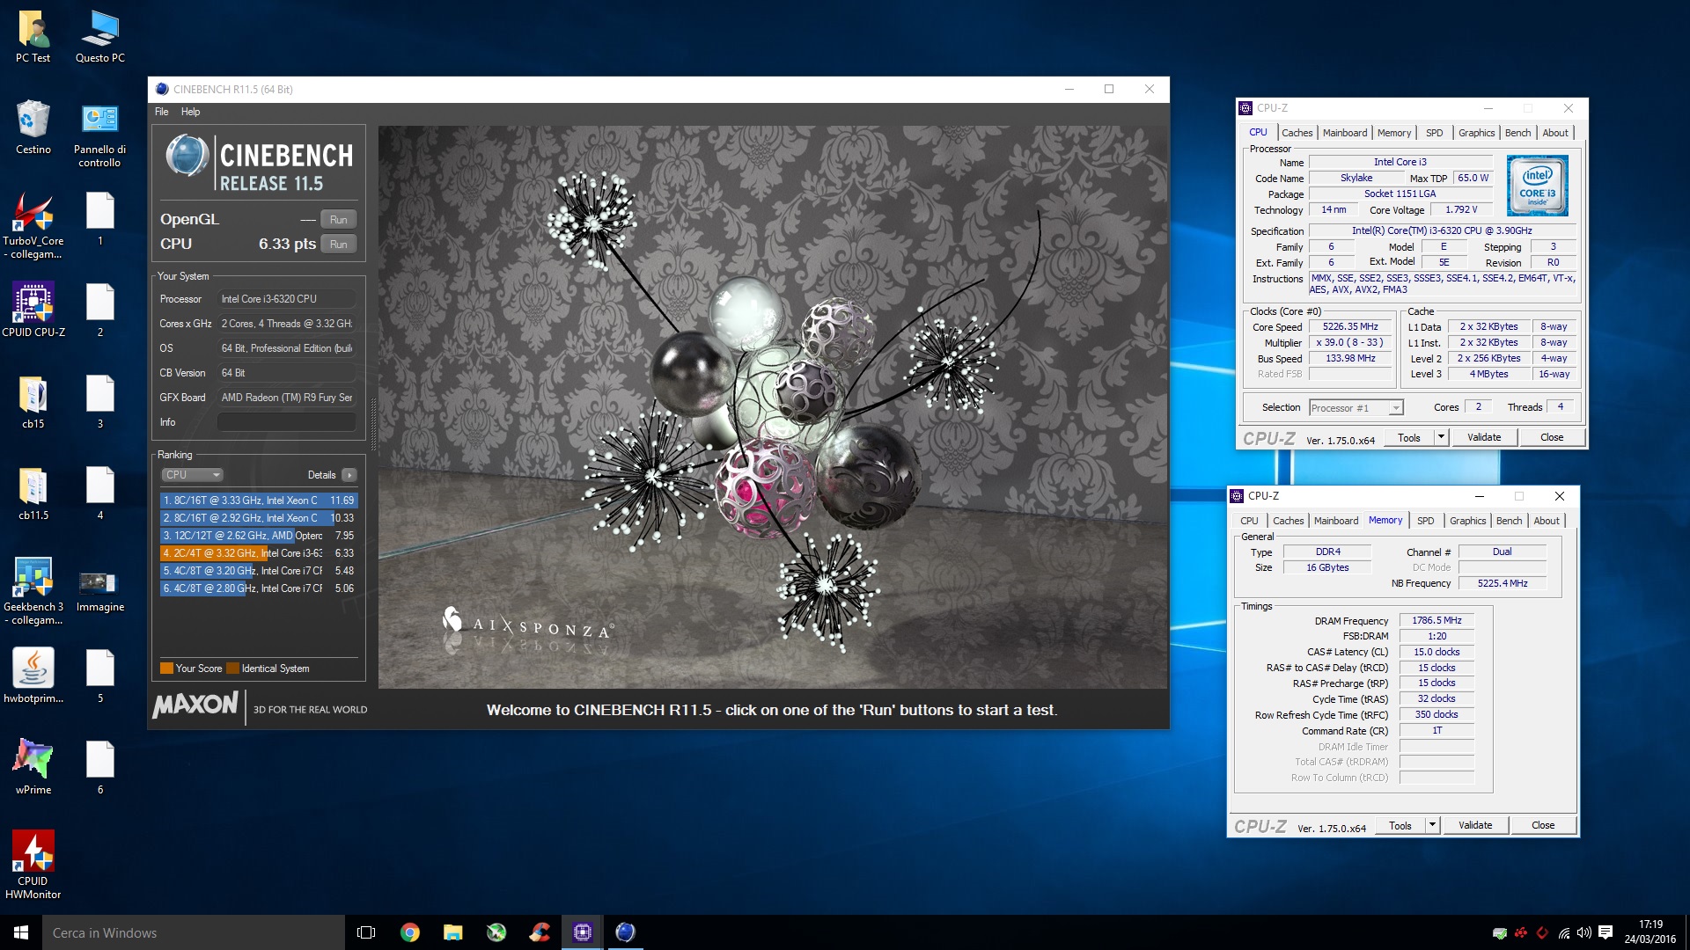1690x950 pixels.
Task: Open Google Chrome from the taskbar
Action: (410, 932)
